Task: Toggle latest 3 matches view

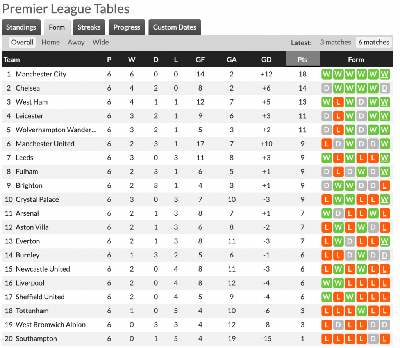Action: (x=336, y=42)
